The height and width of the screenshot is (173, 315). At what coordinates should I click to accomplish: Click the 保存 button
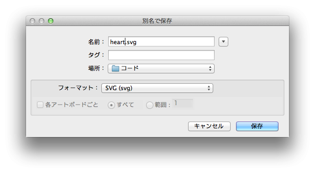[x=257, y=126]
